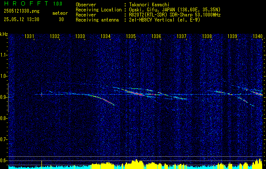The height and width of the screenshot is (169, 266).
Task: Click the 1333 time marker
Action: pyautogui.click(x=80, y=36)
